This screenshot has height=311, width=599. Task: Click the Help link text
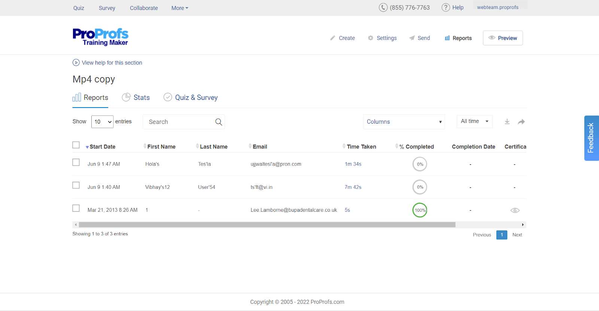click(x=458, y=7)
